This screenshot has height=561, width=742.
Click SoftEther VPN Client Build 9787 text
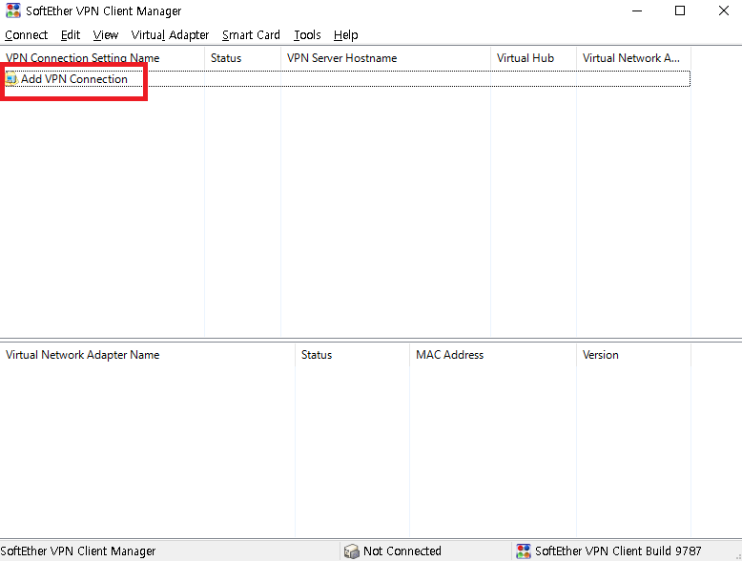pos(618,551)
